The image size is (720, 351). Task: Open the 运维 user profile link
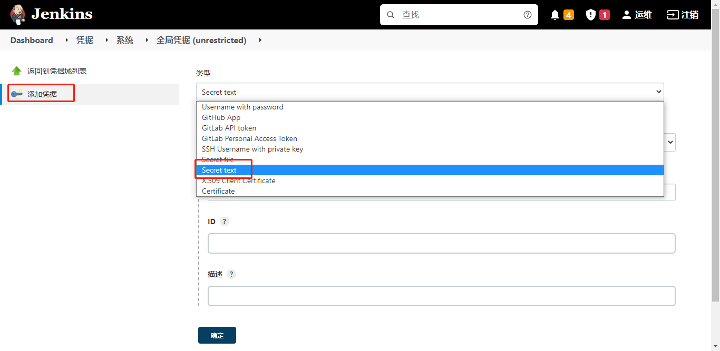click(x=637, y=15)
